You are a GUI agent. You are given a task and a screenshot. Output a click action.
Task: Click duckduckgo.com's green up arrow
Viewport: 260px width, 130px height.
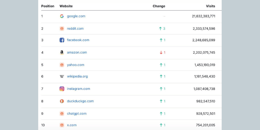tap(161, 101)
